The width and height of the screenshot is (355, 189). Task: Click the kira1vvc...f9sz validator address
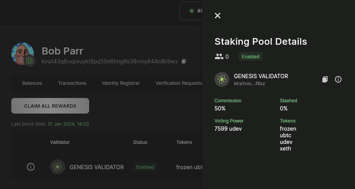click(249, 84)
